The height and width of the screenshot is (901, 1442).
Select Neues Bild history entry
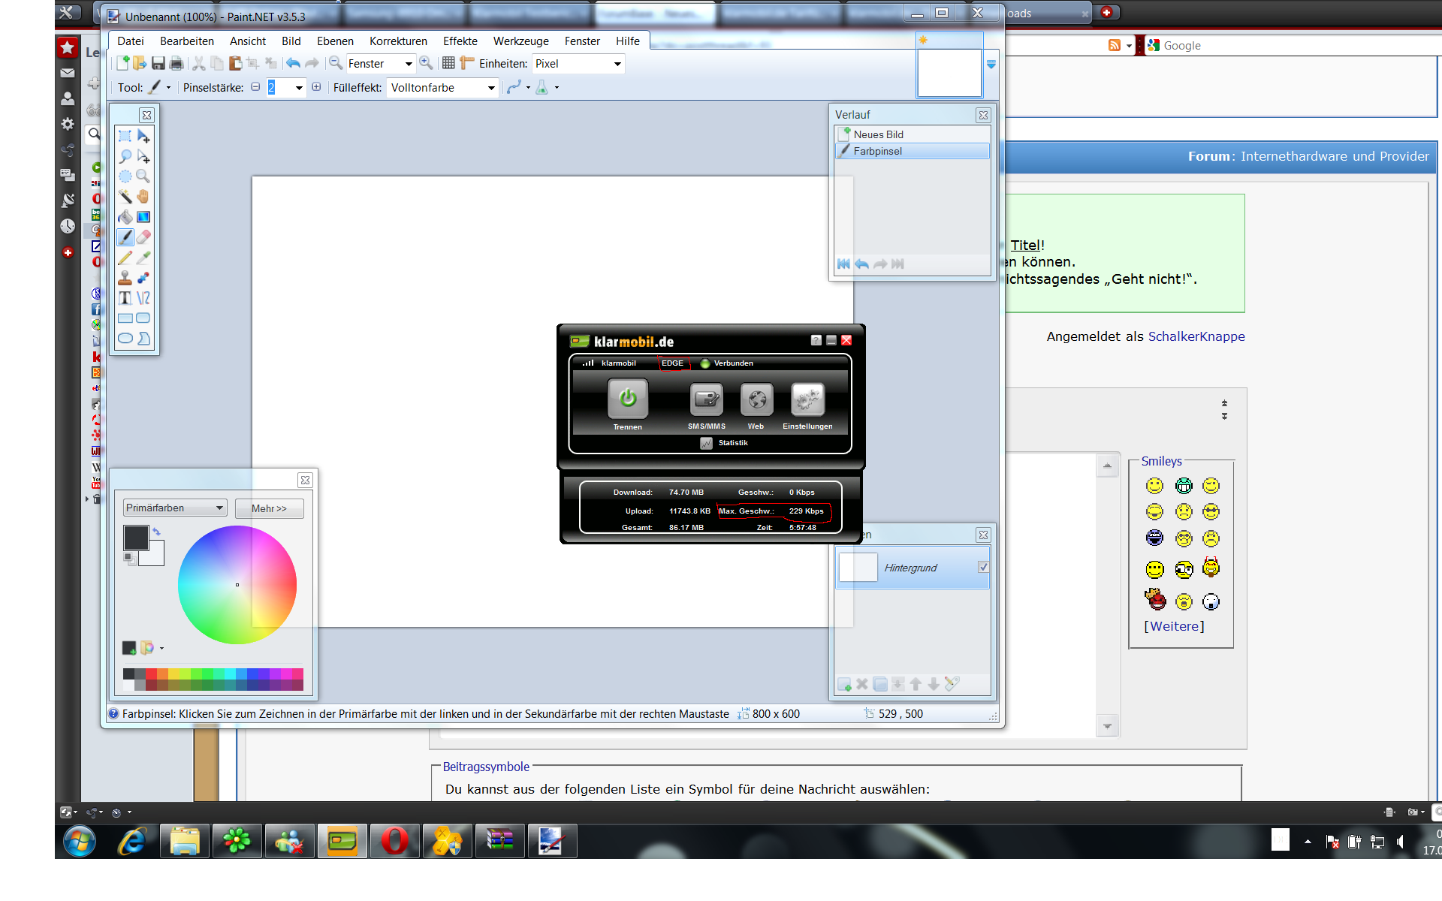click(878, 134)
